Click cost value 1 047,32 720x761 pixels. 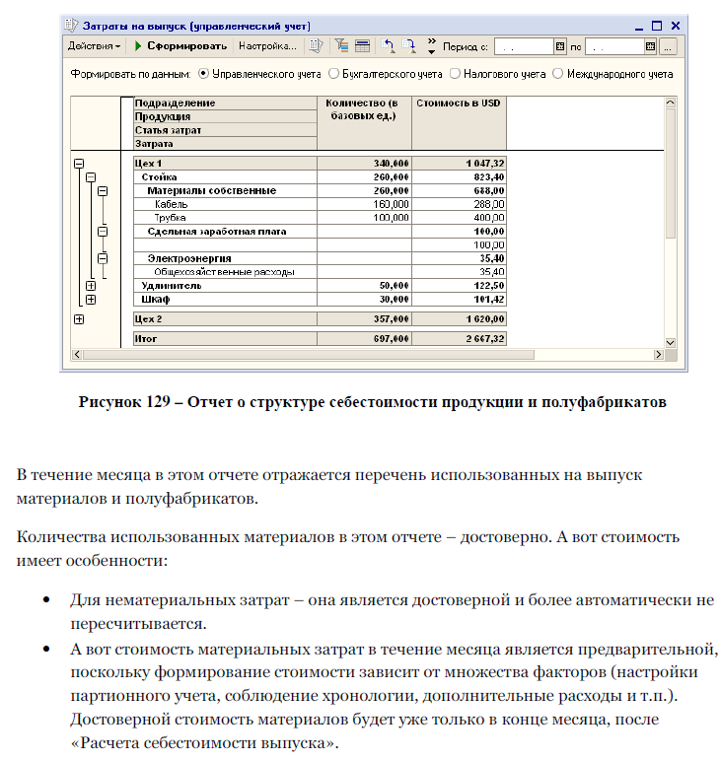pyautogui.click(x=485, y=164)
